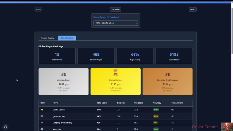
Task: Click the 69.7% accuracy badge for gamepad user
Action: point(156,116)
